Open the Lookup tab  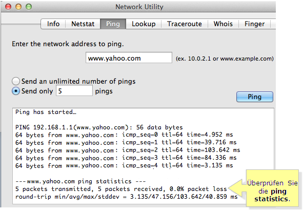144,24
